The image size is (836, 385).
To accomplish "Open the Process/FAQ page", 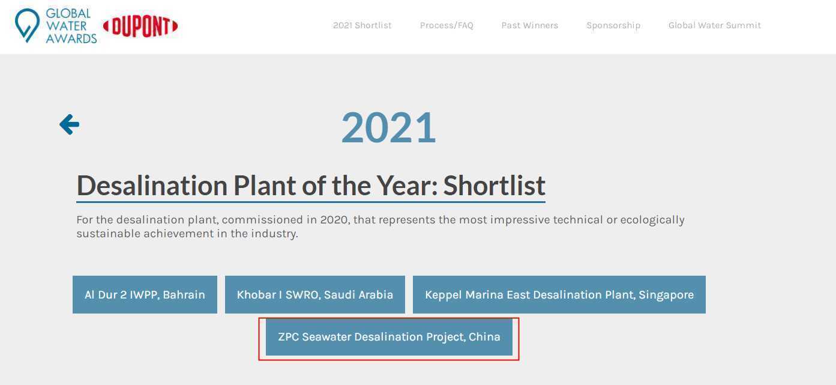I will pyautogui.click(x=447, y=25).
